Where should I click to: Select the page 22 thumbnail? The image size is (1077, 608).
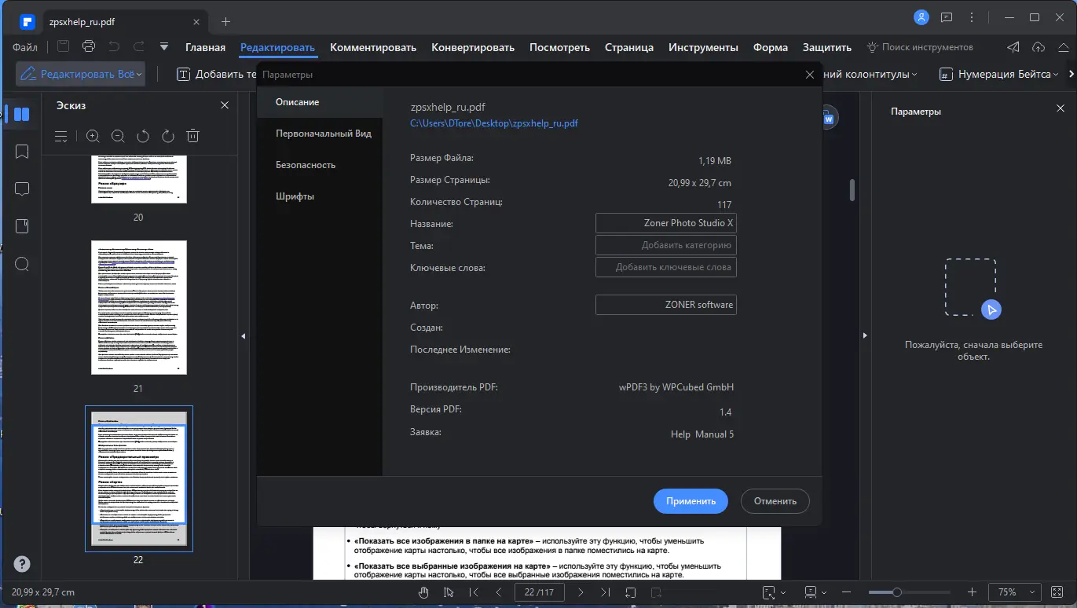tap(139, 478)
